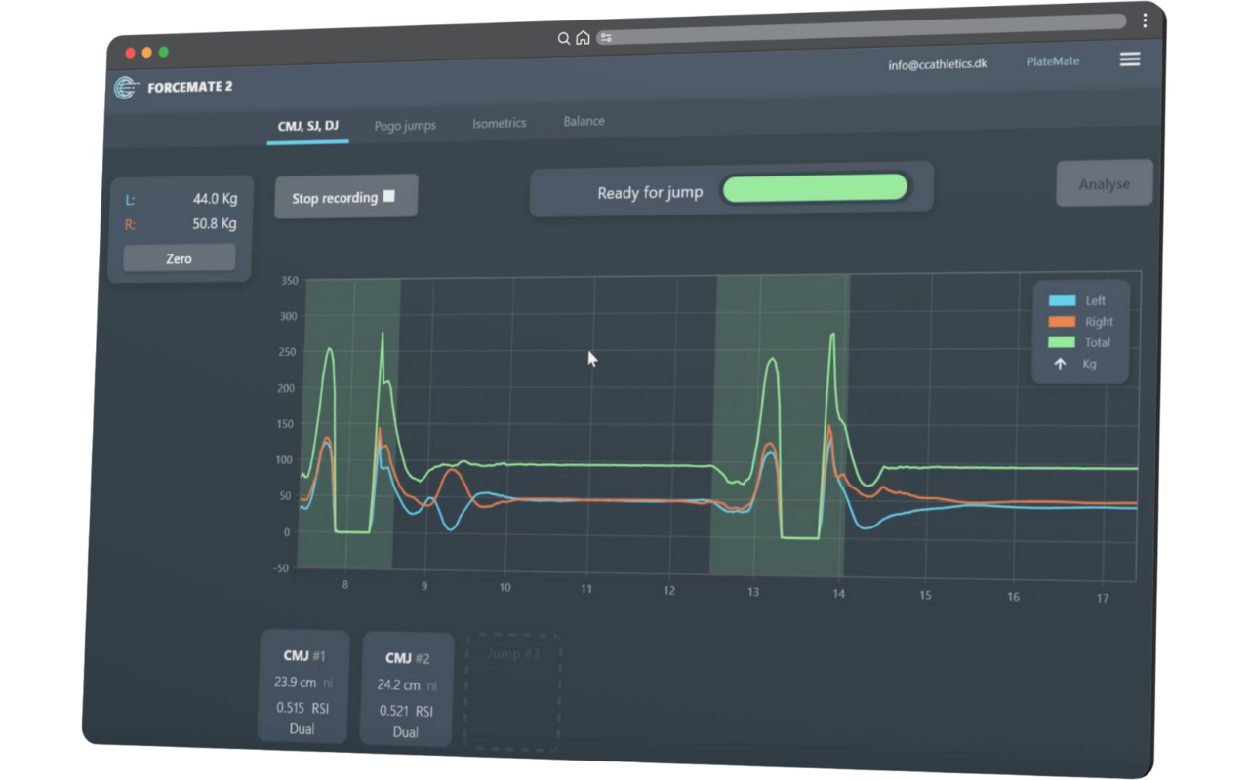The height and width of the screenshot is (780, 1249).
Task: Click the home icon in the browser toolbar
Action: pos(583,37)
